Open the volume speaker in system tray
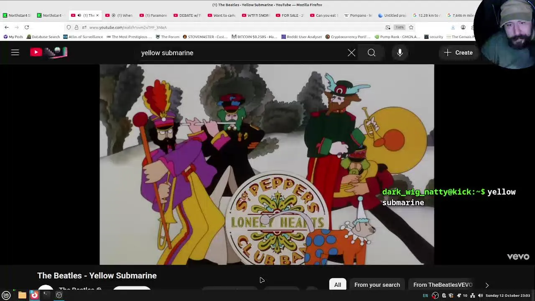535x301 pixels. pyautogui.click(x=480, y=296)
